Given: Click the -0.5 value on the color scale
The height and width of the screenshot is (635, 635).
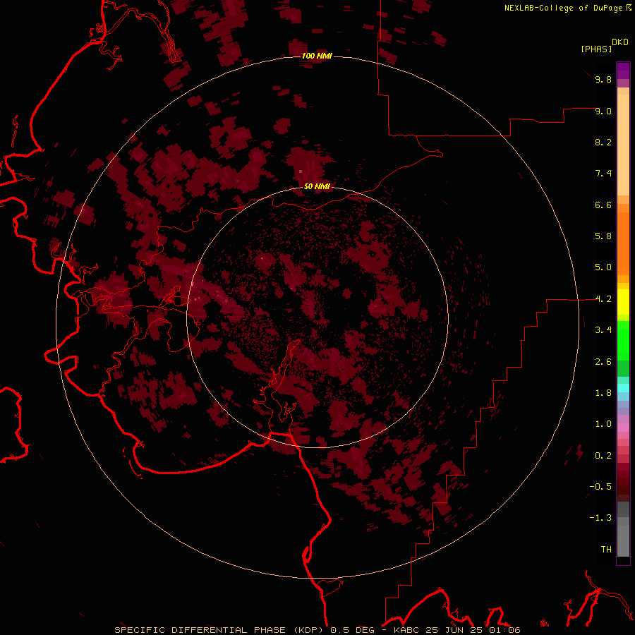Looking at the screenshot, I should click(600, 487).
